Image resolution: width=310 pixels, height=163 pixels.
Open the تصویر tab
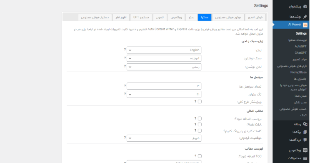[x=160, y=18]
